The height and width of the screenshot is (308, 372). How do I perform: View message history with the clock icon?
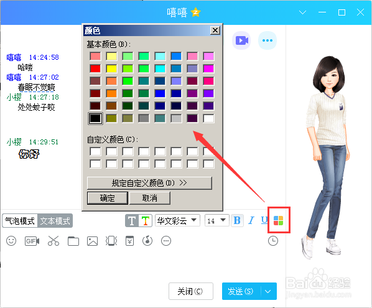(273, 241)
